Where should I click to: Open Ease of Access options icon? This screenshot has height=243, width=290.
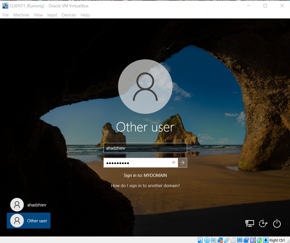pyautogui.click(x=263, y=223)
